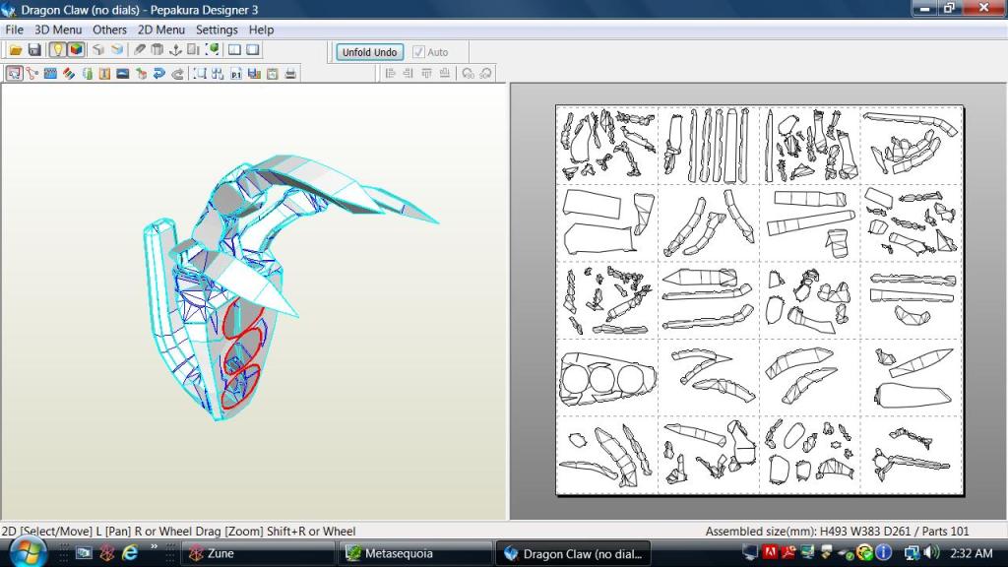Click the green cylinder tool icon
The width and height of the screenshot is (1008, 567).
(87, 73)
